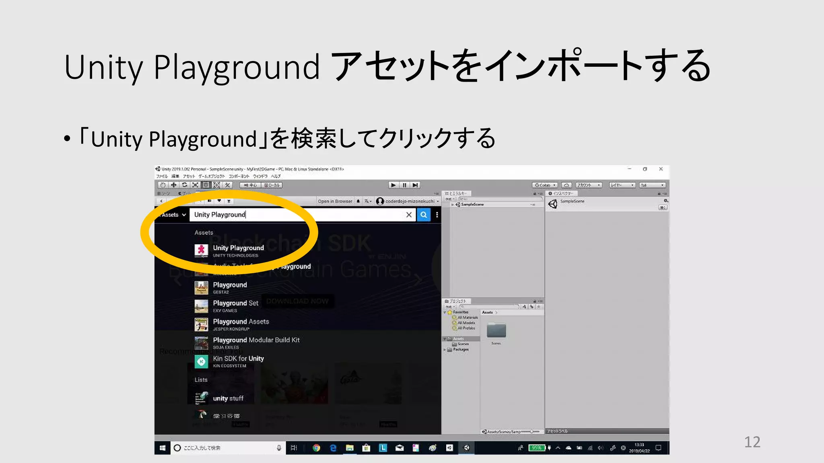Open the Collab dropdown
Viewport: 824px width, 463px height.
[x=545, y=185]
